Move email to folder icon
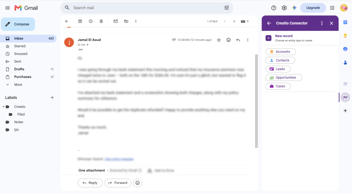Image resolution: width=352 pixels, height=194 pixels. tap(126, 21)
